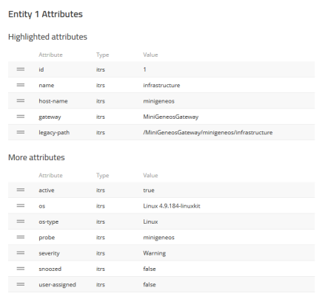Grab the drag handle for id row

[x=21, y=69]
